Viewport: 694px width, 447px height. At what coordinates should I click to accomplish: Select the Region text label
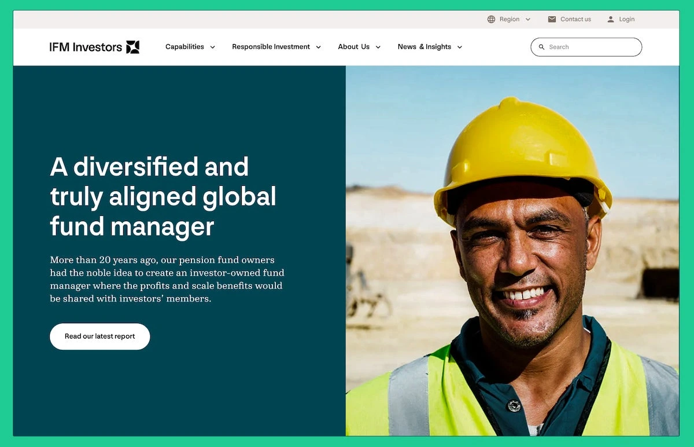510,19
